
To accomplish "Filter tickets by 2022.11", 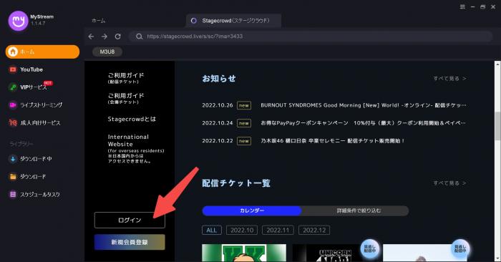I will (278, 230).
